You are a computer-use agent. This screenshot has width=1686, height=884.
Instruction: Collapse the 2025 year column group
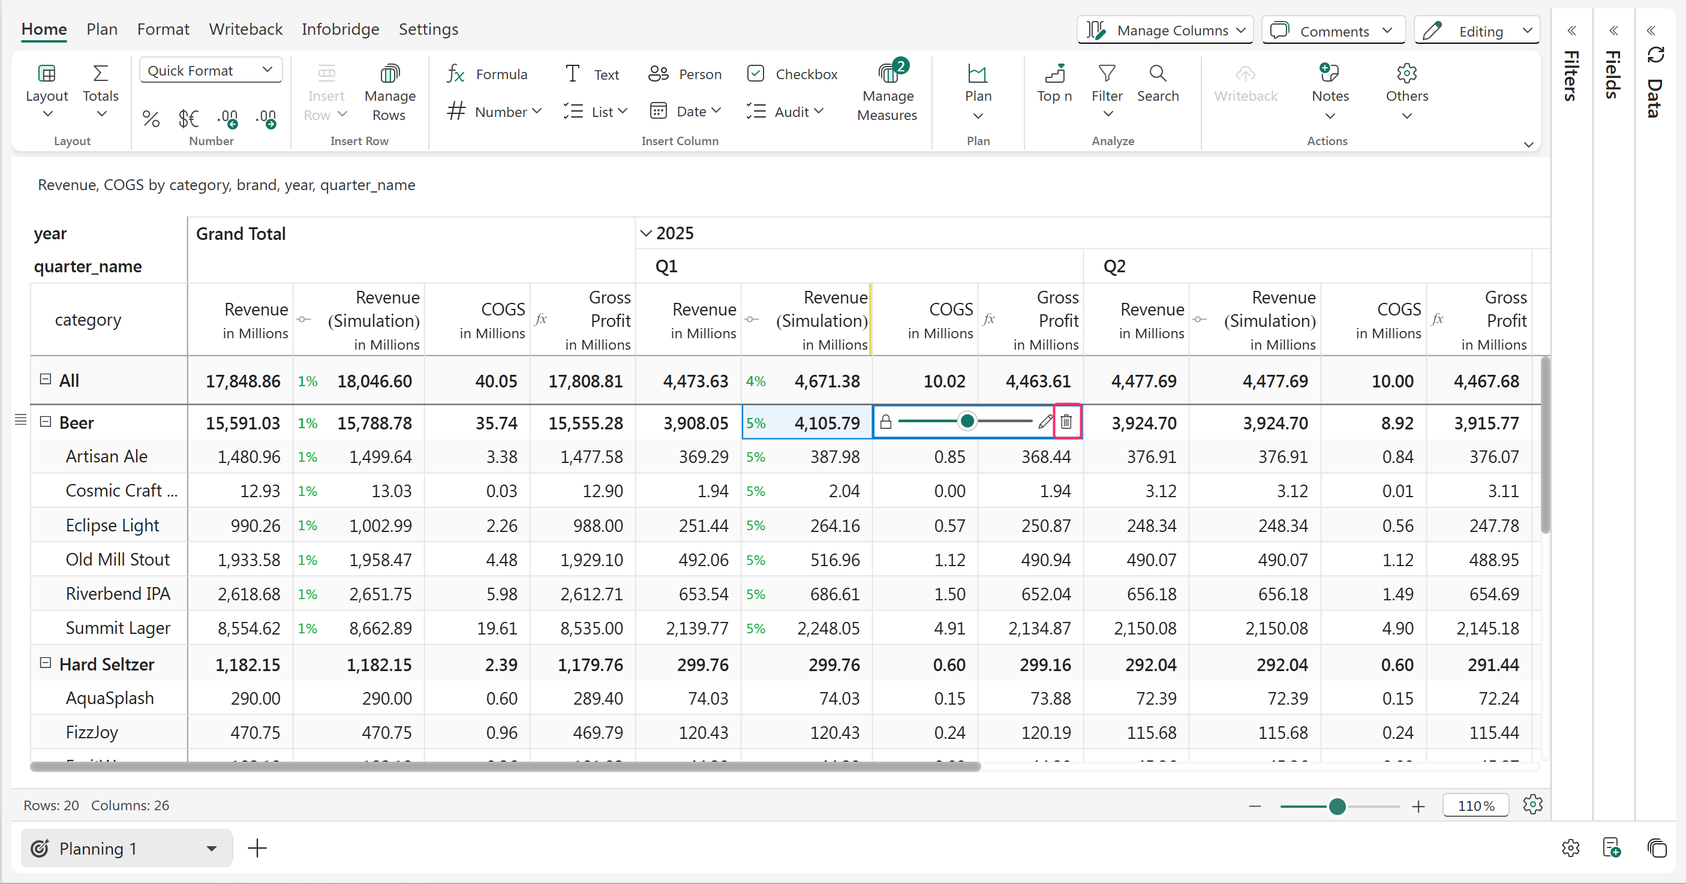tap(646, 234)
